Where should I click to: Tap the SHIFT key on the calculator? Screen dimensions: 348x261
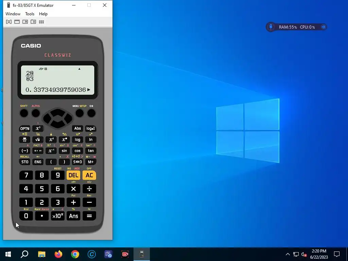click(24, 113)
